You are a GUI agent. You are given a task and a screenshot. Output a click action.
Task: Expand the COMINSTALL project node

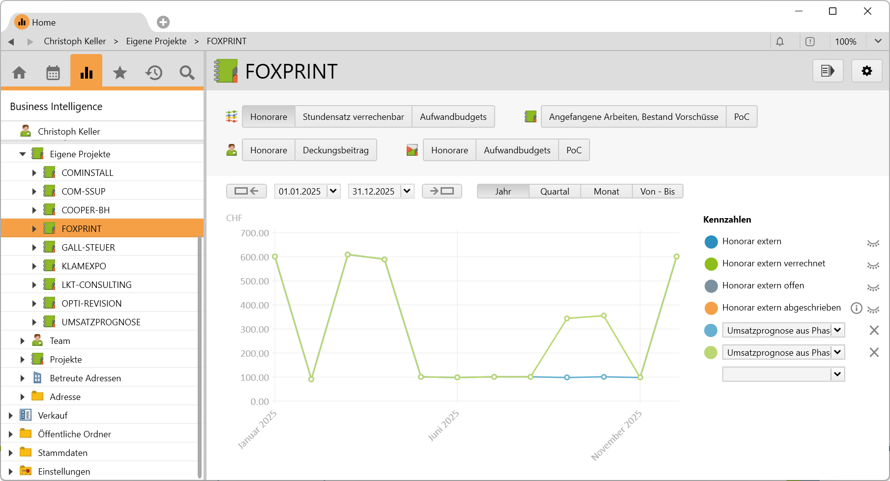pos(34,172)
